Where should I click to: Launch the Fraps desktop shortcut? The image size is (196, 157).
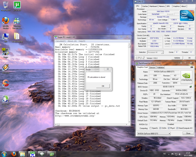(6, 53)
